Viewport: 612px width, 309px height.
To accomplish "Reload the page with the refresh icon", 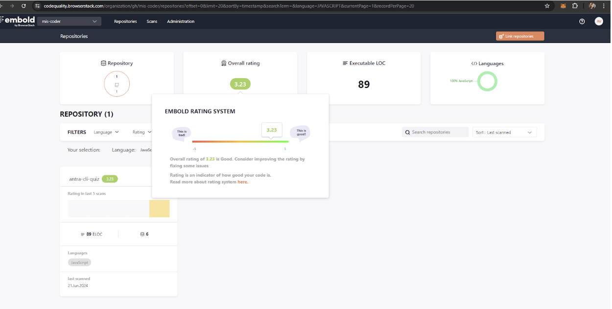I will pyautogui.click(x=24, y=6).
